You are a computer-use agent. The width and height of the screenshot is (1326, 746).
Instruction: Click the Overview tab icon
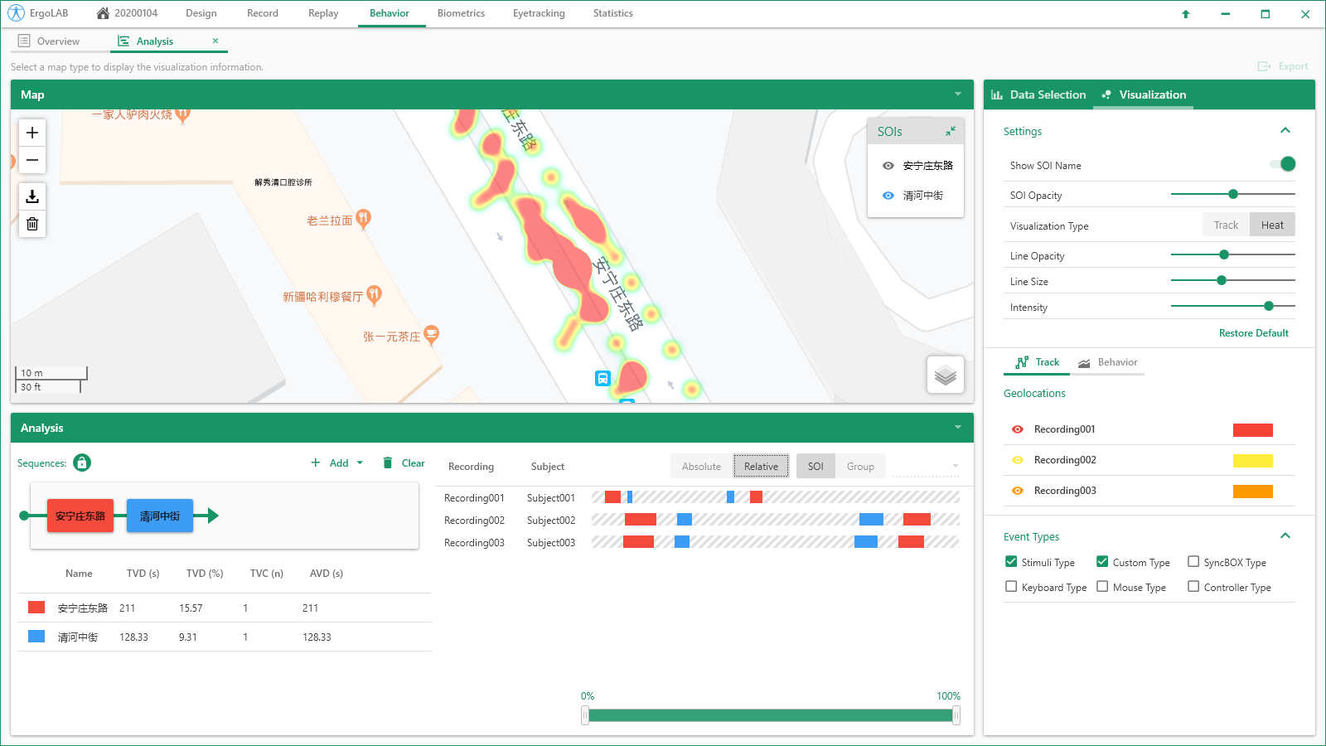click(24, 41)
